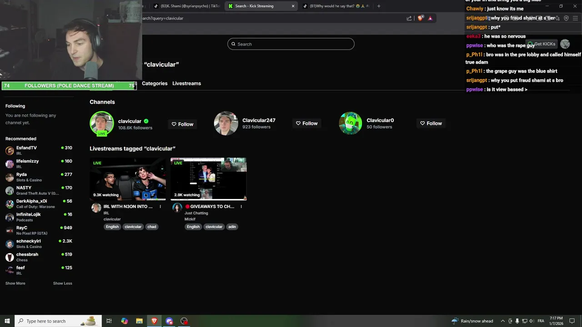Screen dimensions: 582x327
Task: Collapse recommended list with Show Less
Action: (x=63, y=283)
